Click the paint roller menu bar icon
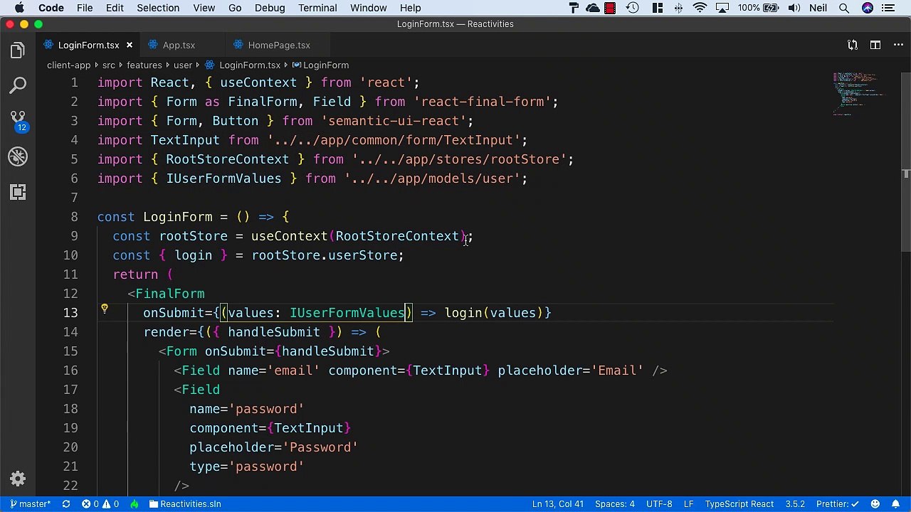Viewport: 911px width, 512px height. 574,8
